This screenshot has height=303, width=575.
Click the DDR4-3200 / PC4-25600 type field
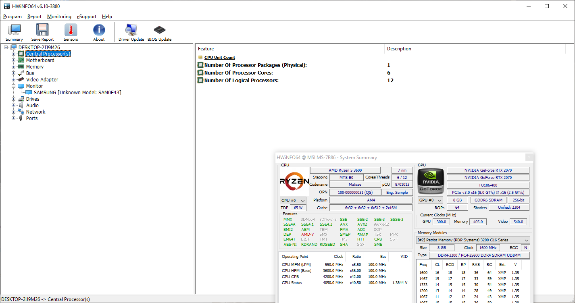click(x=479, y=255)
